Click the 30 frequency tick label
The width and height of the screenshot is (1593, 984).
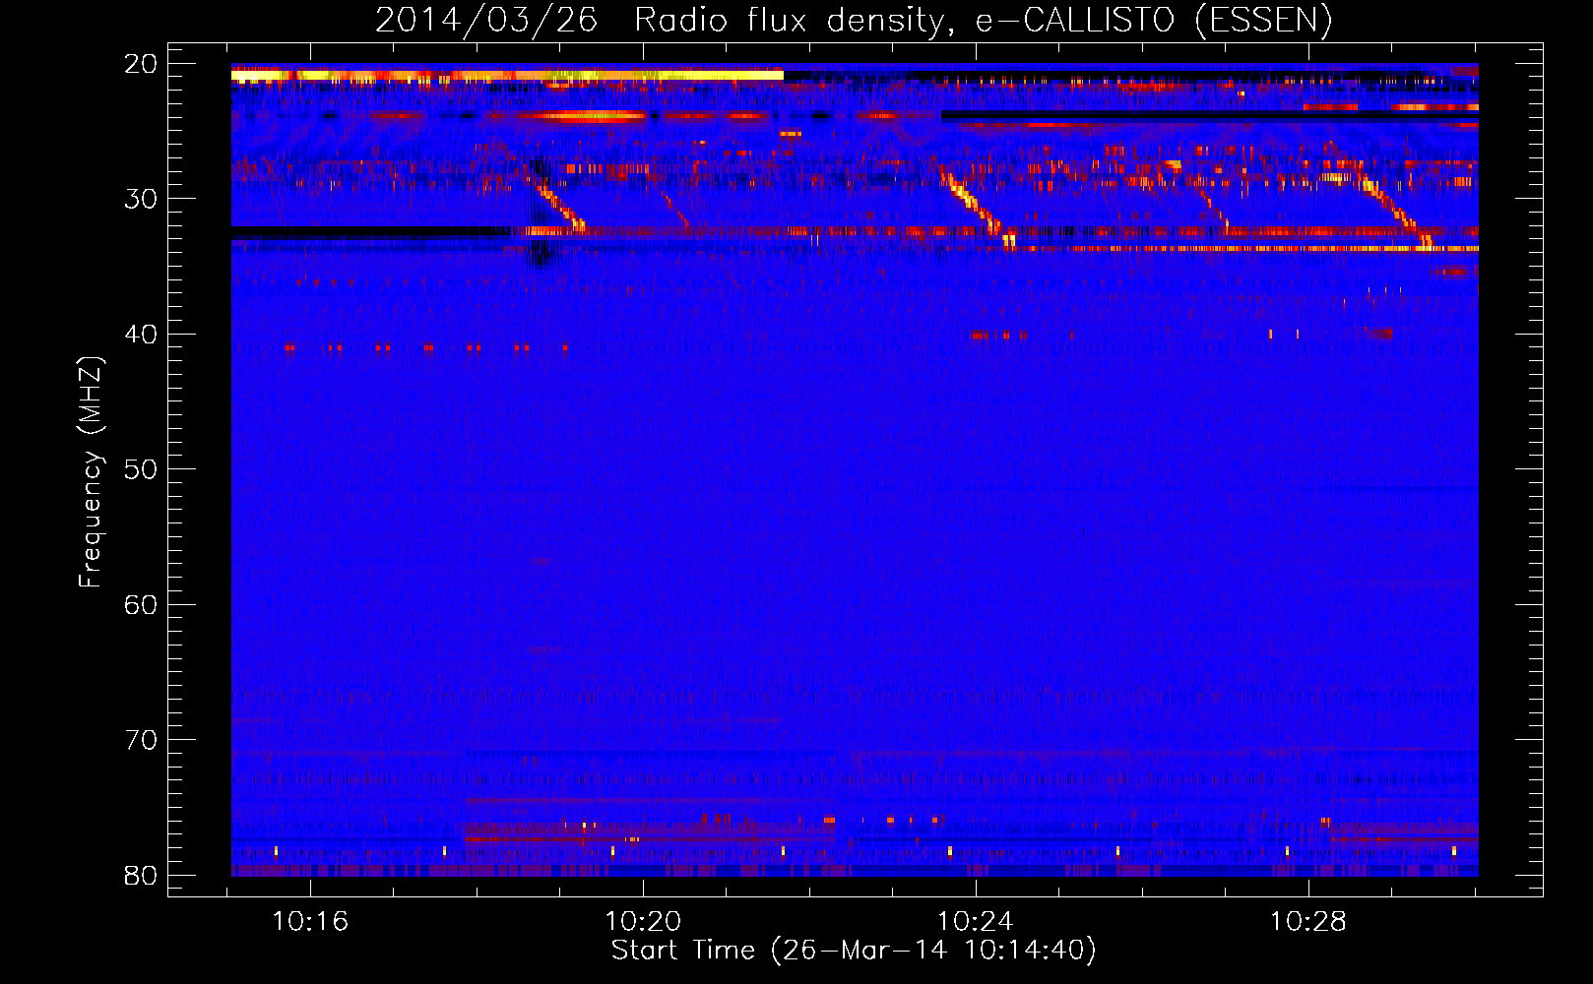tap(141, 199)
